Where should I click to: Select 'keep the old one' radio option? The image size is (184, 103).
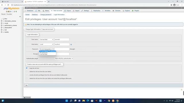point(27,68)
